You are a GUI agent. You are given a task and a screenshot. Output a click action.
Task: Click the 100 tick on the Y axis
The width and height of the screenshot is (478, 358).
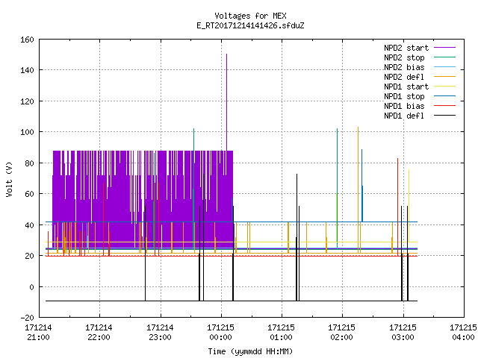point(27,132)
